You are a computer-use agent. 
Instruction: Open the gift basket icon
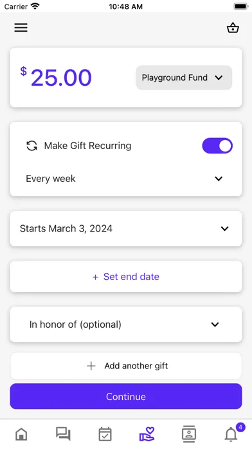[x=233, y=28]
